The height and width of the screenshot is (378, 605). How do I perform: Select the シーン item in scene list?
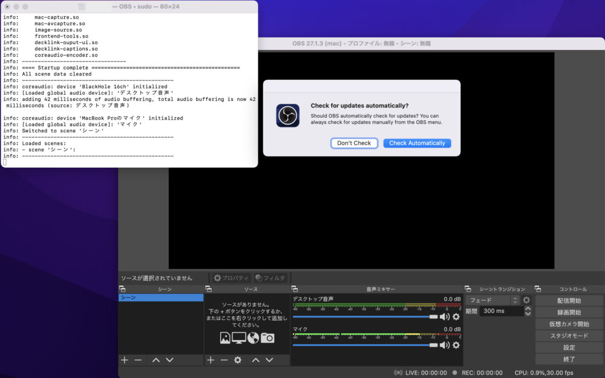click(161, 298)
